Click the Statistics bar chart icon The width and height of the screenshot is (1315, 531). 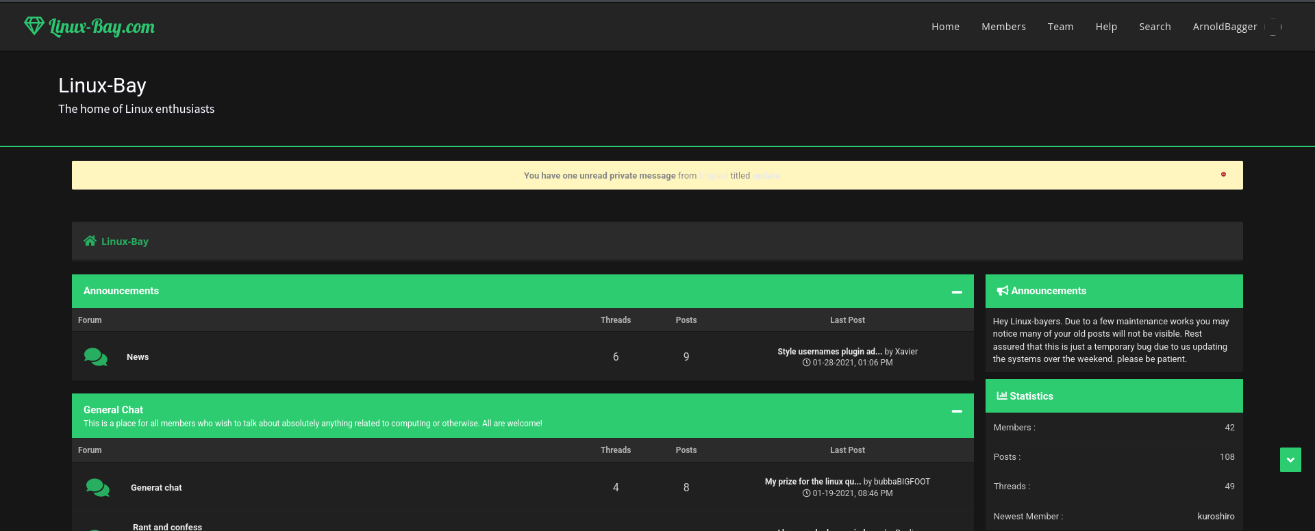(x=1001, y=396)
